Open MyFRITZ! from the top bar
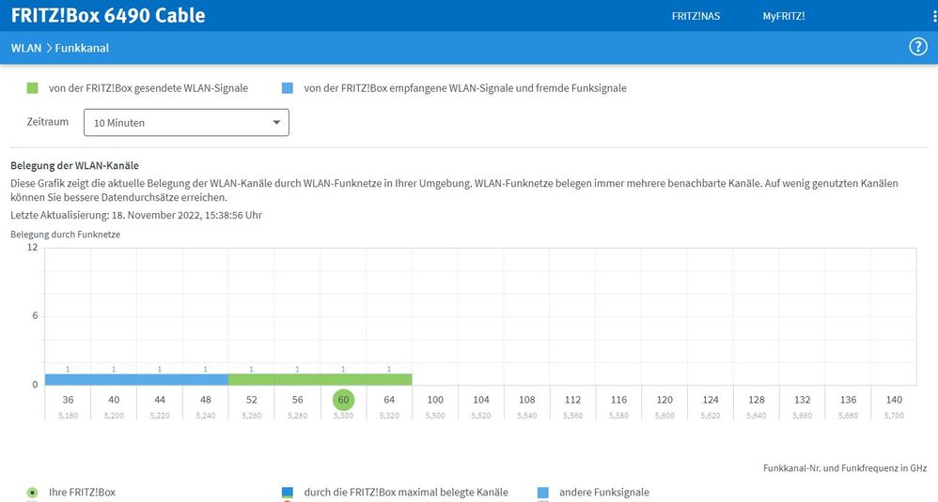 (x=784, y=16)
